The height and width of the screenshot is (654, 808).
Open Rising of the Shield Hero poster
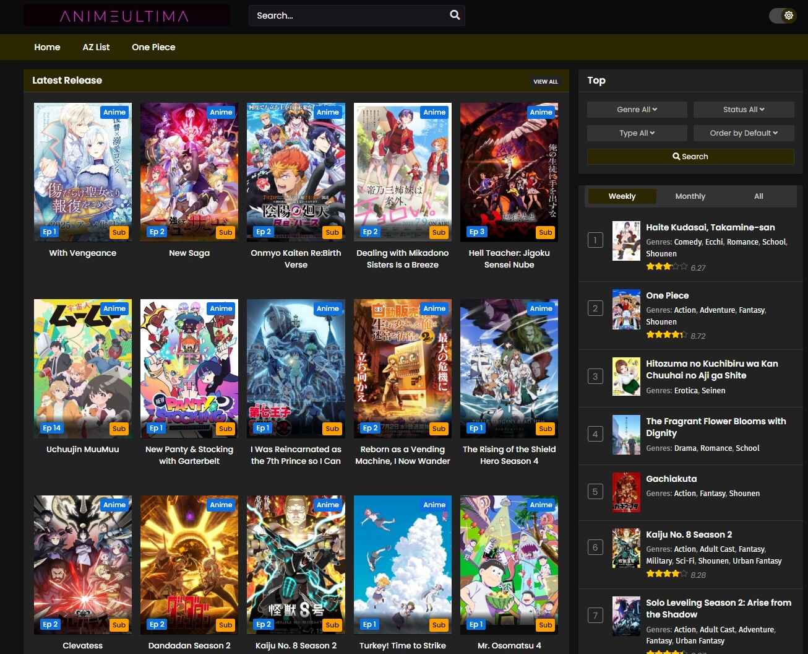coord(509,368)
